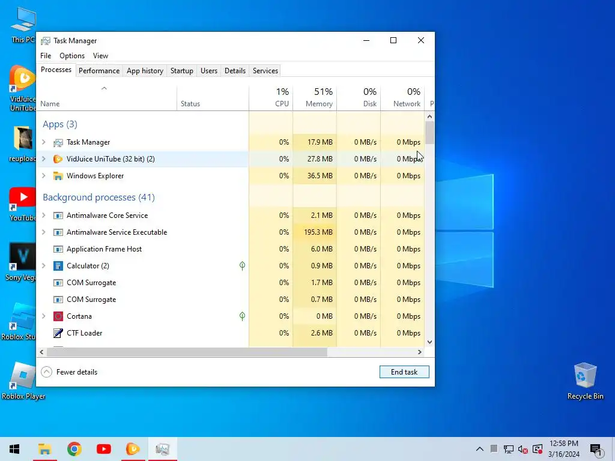Click the muted volume tray icon
The image size is (615, 461).
click(x=523, y=449)
